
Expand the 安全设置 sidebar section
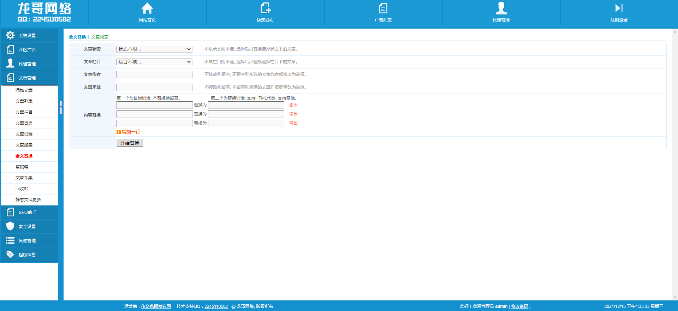pos(30,227)
